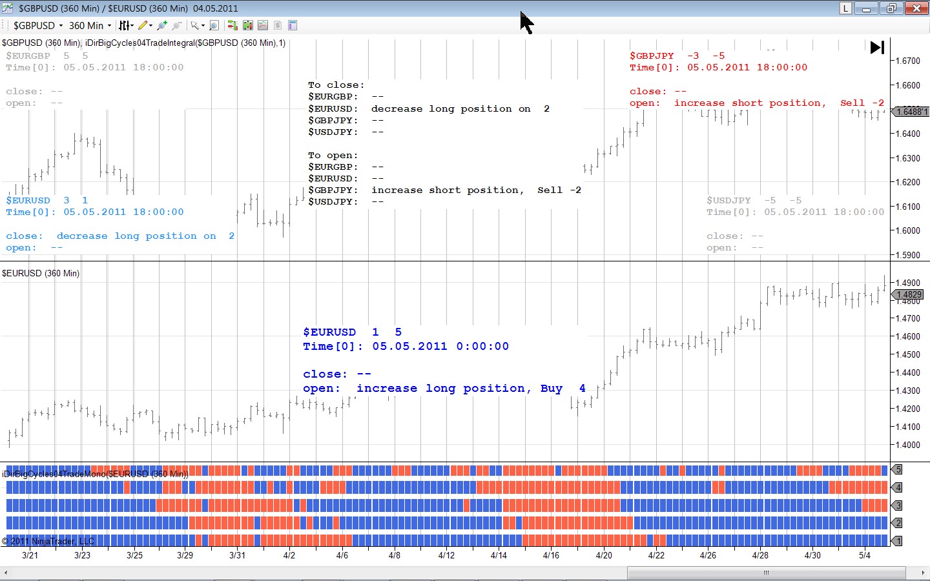Click indicator row marker 1
Image resolution: width=930 pixels, height=581 pixels.
point(898,541)
